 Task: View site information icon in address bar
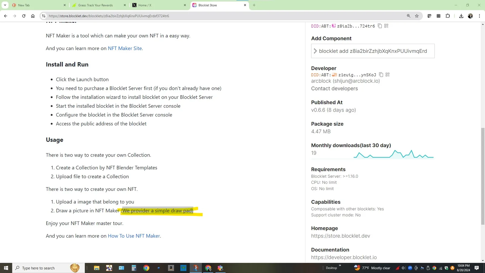click(44, 16)
